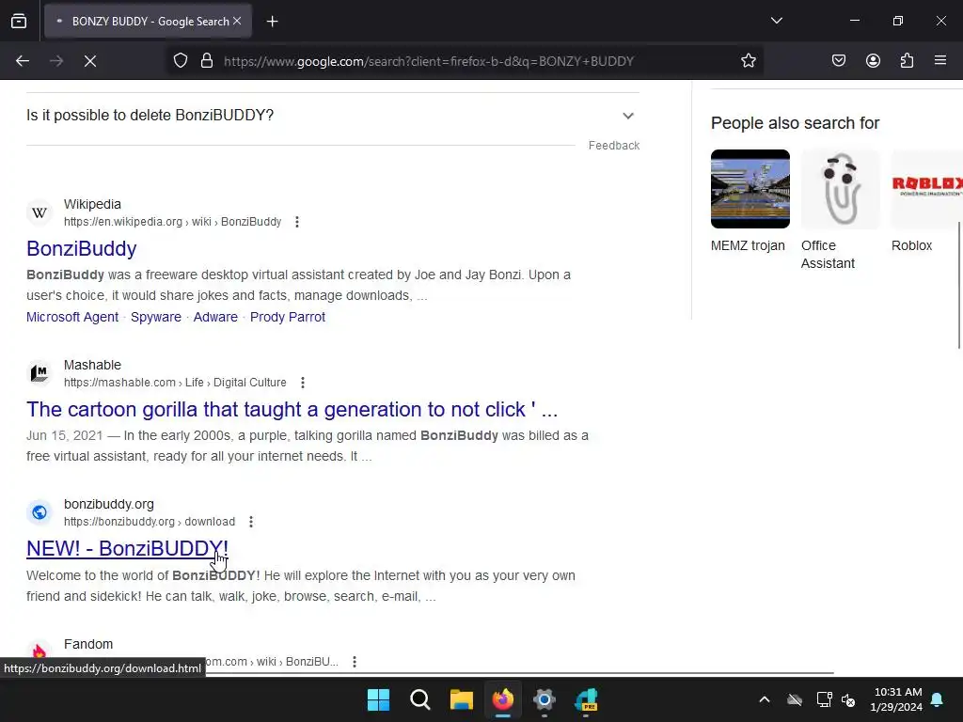Click the Fandom site name
Viewport: 963px width, 722px height.
[x=88, y=644]
